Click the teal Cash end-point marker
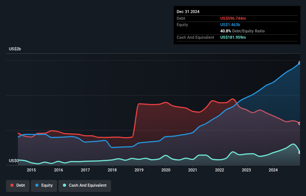306x196 pixels. (x=300, y=152)
